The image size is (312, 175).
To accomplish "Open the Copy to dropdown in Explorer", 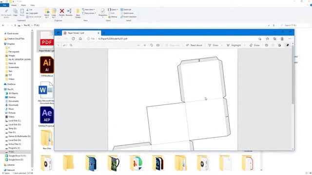I will [54, 14].
